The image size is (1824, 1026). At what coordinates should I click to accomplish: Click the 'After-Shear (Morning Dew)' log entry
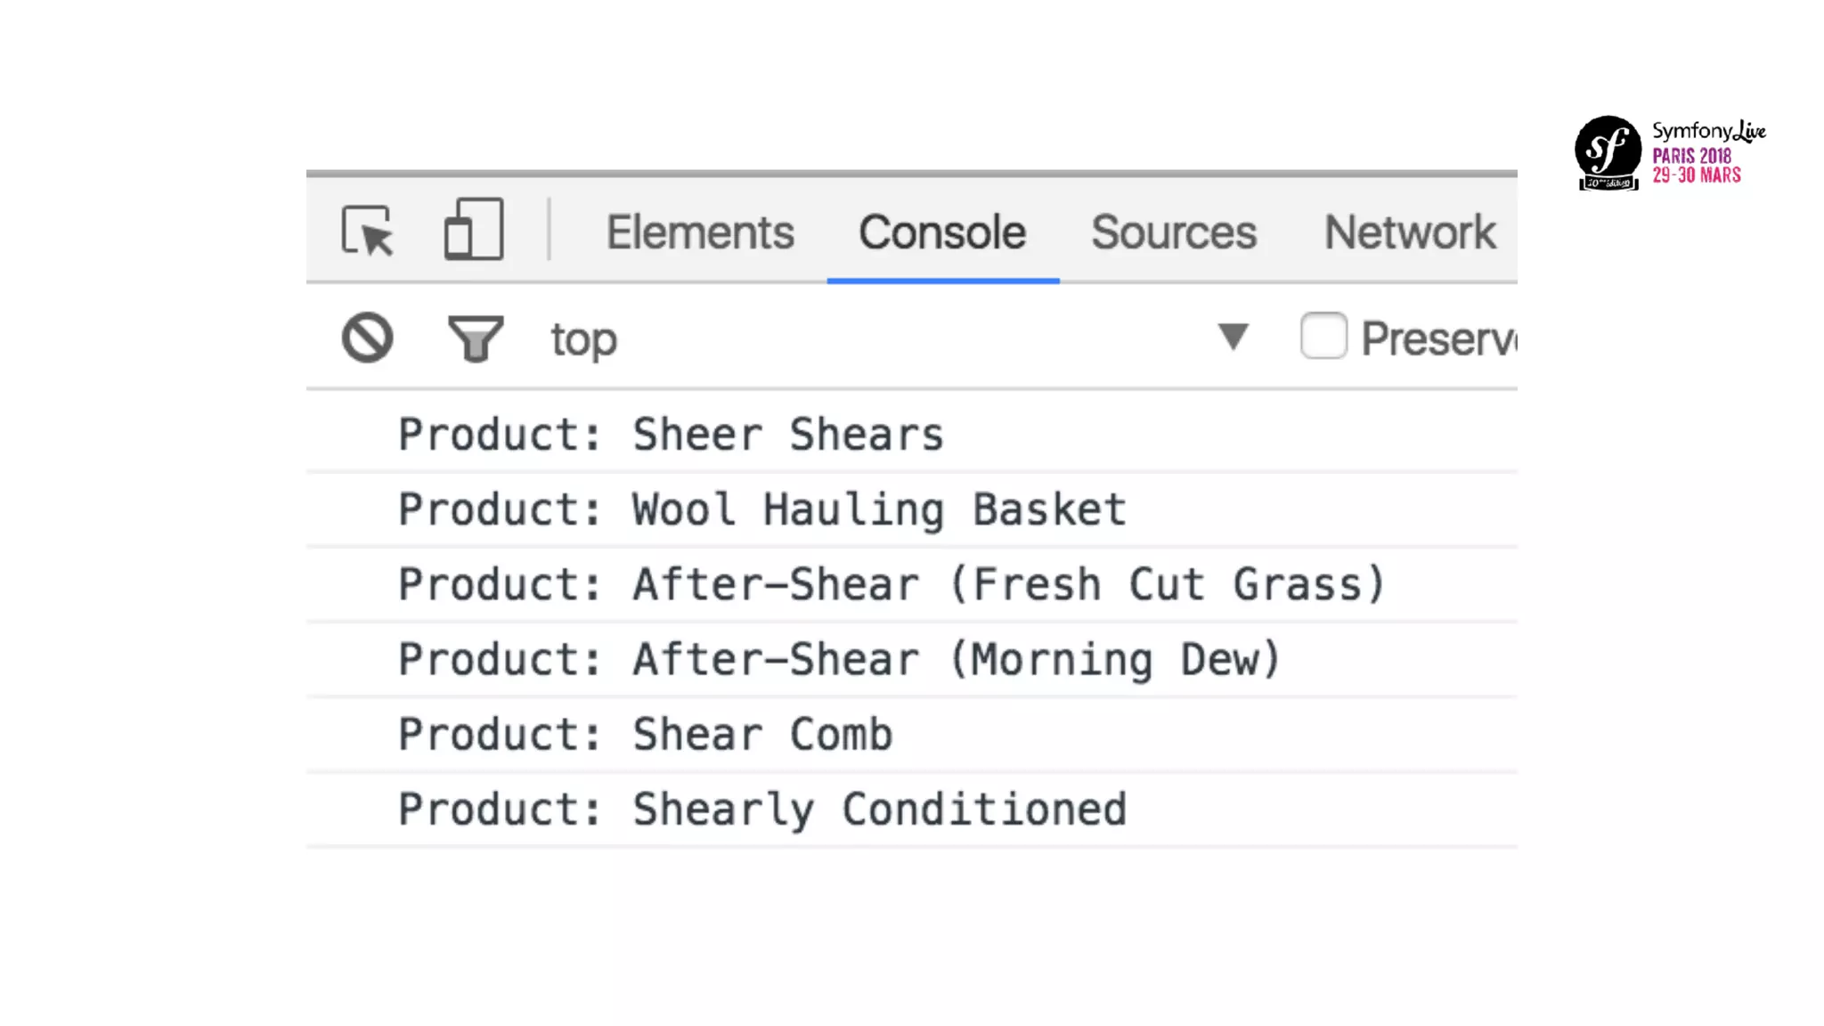(839, 660)
